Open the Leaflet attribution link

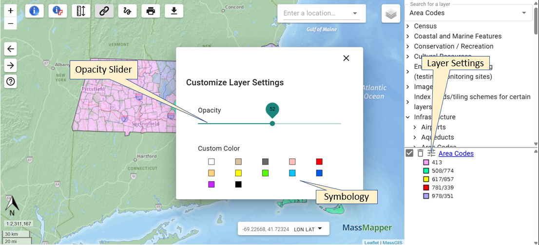click(371, 243)
